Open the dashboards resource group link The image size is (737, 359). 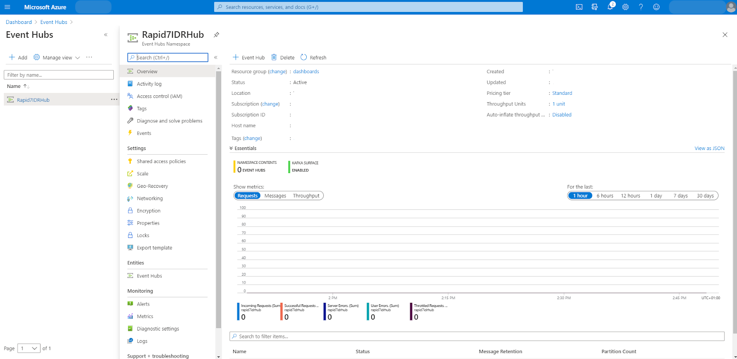(x=306, y=71)
